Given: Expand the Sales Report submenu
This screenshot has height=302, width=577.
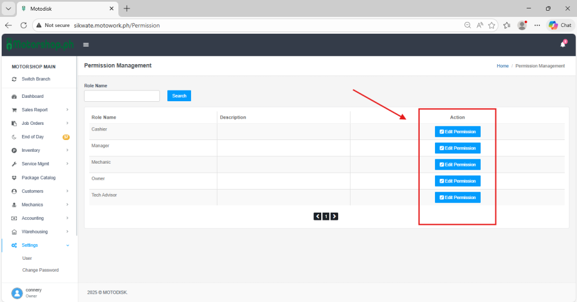Looking at the screenshot, I should pyautogui.click(x=67, y=110).
